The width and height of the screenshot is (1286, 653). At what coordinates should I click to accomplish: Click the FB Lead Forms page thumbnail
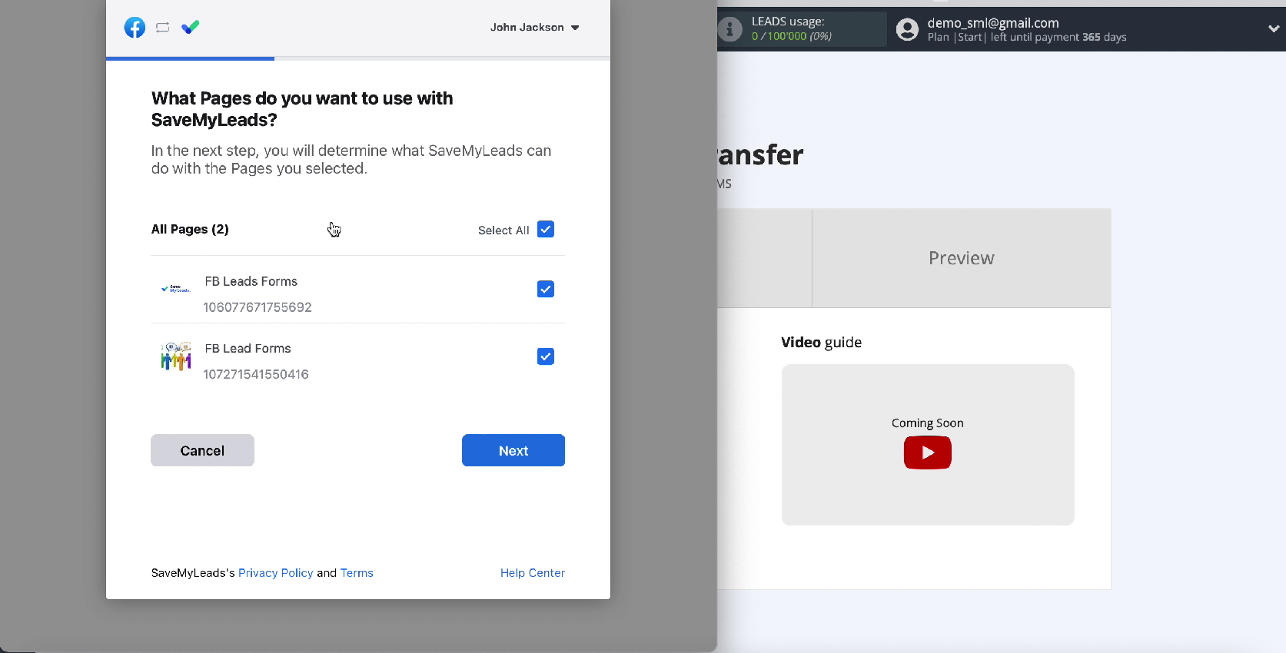point(176,356)
